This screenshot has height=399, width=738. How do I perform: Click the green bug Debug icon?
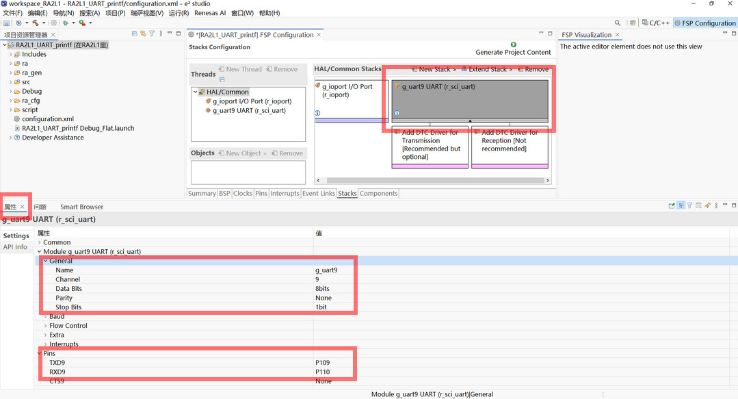click(66, 23)
